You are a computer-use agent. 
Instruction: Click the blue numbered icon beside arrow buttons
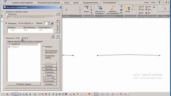[x=52, y=78]
